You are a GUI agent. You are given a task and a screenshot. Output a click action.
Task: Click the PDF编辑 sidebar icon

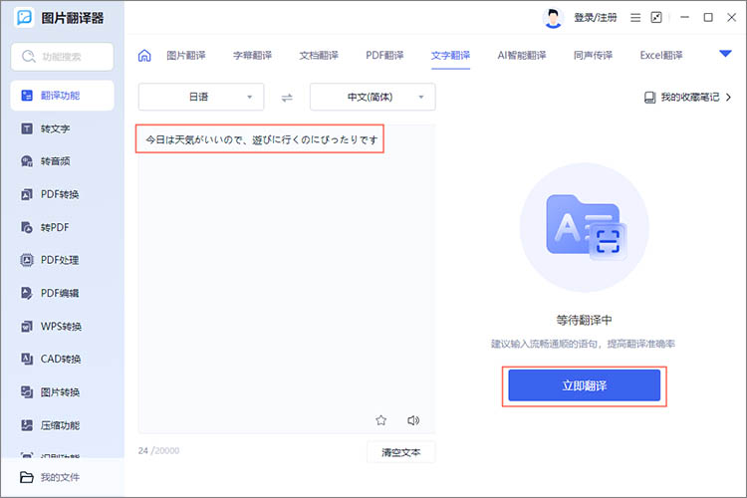click(x=27, y=293)
